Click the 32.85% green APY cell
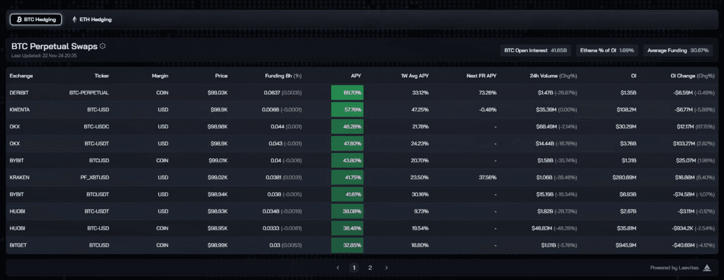724x280 pixels. click(347, 245)
